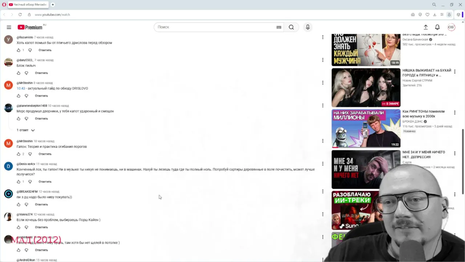Open the browser profile icon
The image size is (465, 262).
pos(449,15)
